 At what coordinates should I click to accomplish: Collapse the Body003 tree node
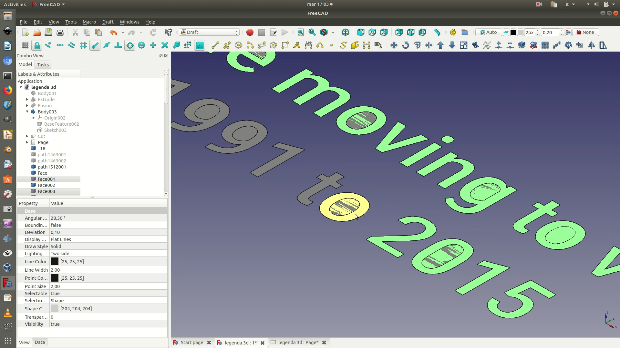(27, 112)
